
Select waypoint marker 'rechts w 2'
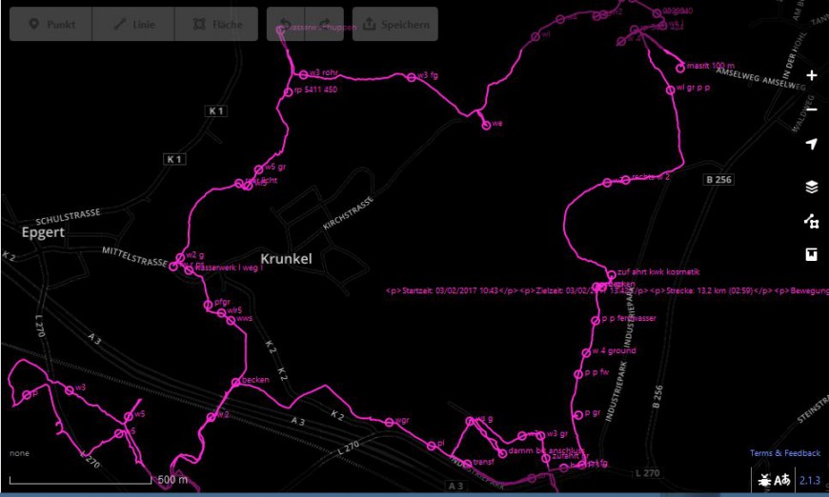point(625,180)
